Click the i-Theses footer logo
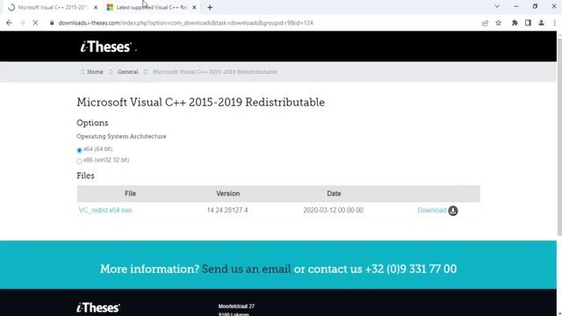The width and height of the screenshot is (562, 316). 98,307
